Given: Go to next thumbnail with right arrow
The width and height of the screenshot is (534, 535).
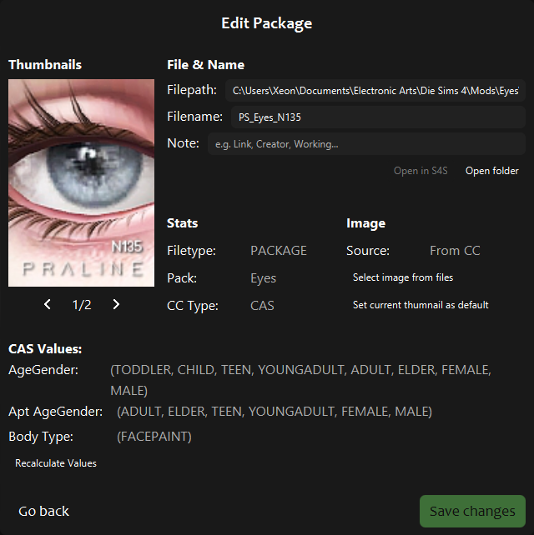Looking at the screenshot, I should click(116, 304).
